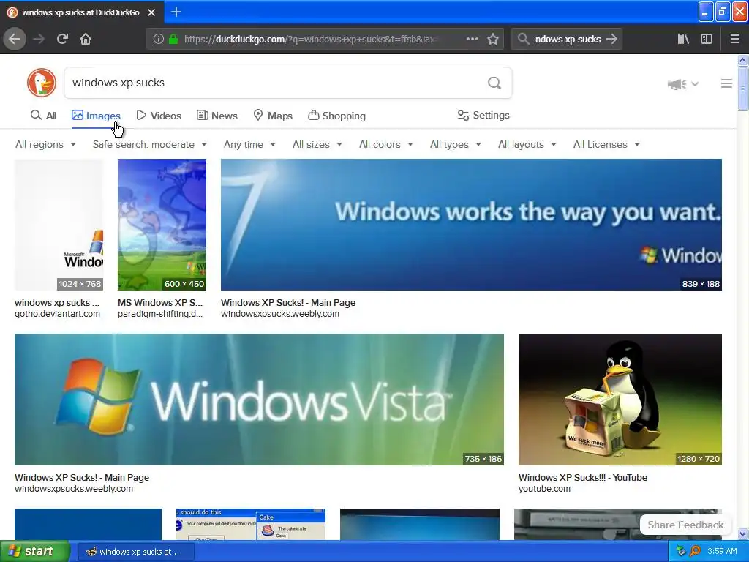Image resolution: width=749 pixels, height=562 pixels.
Task: Open the Maps tab
Action: tap(273, 116)
